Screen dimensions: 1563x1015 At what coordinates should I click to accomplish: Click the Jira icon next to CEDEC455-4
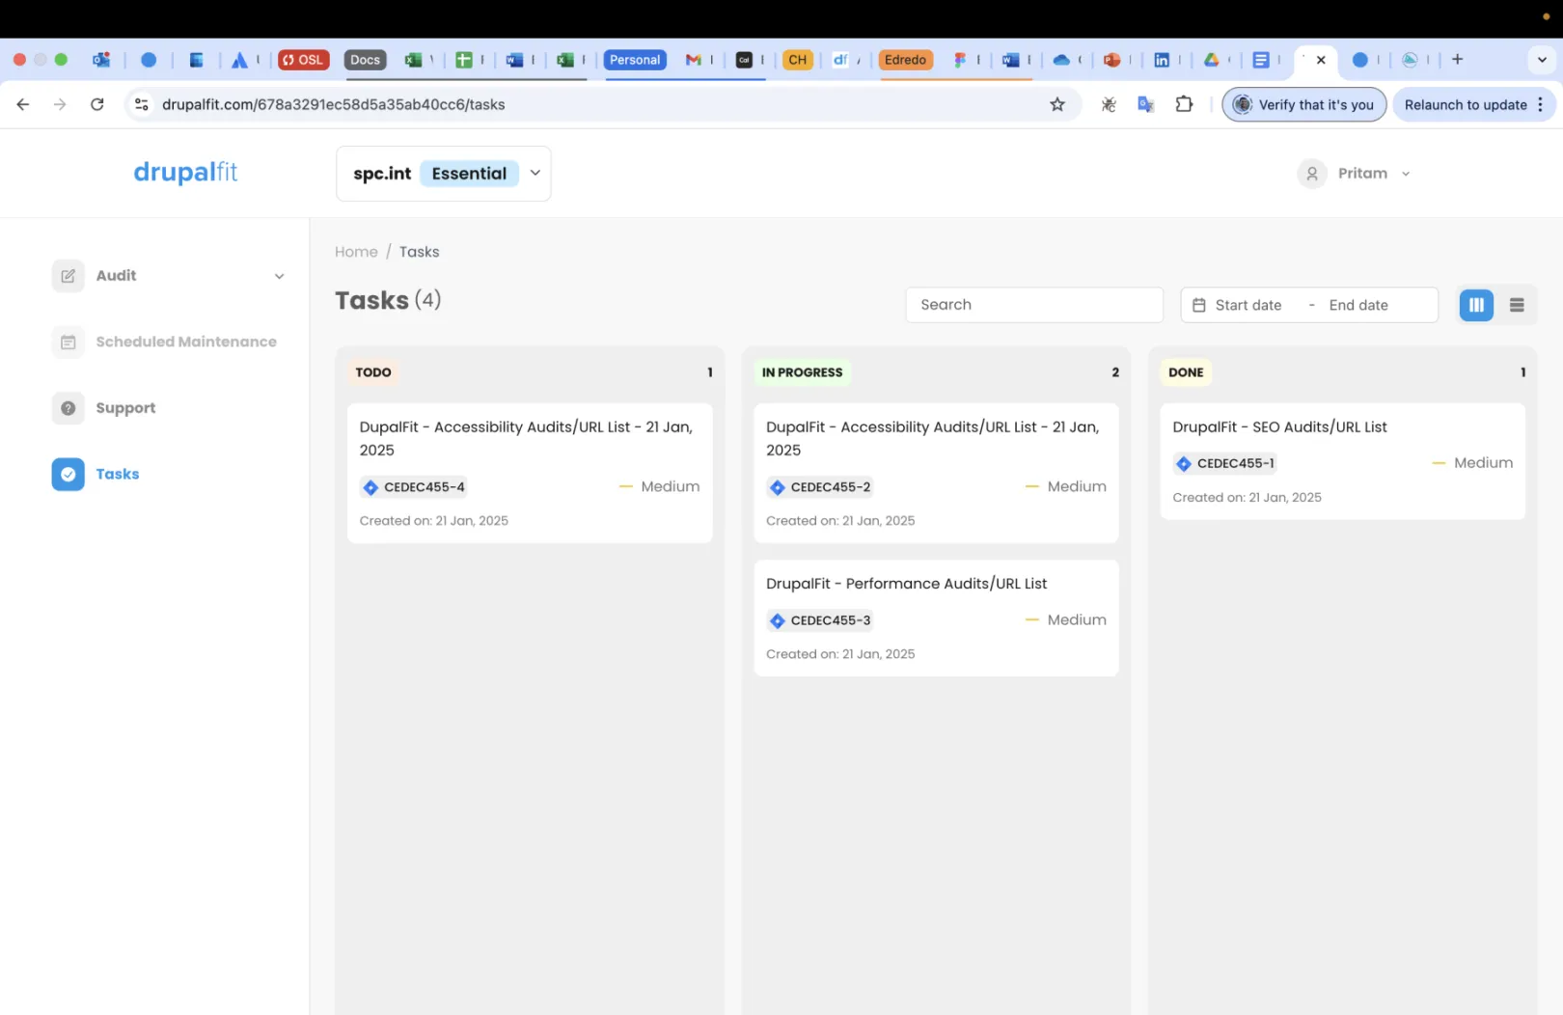[x=370, y=487]
